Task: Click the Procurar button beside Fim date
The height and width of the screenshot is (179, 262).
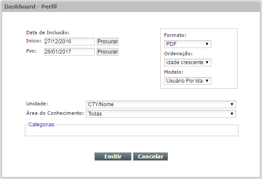Action: coord(108,52)
